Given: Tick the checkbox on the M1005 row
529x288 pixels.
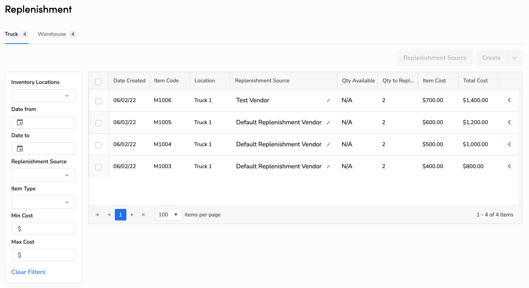Looking at the screenshot, I should tap(99, 122).
